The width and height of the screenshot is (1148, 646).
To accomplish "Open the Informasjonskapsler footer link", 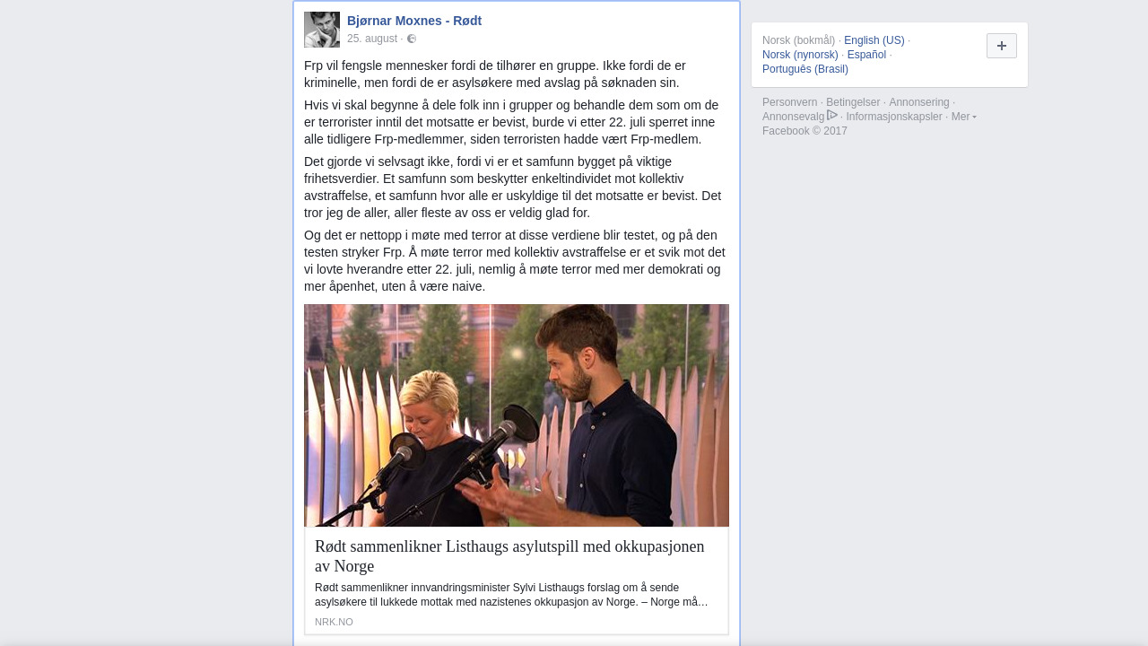I will 894,117.
